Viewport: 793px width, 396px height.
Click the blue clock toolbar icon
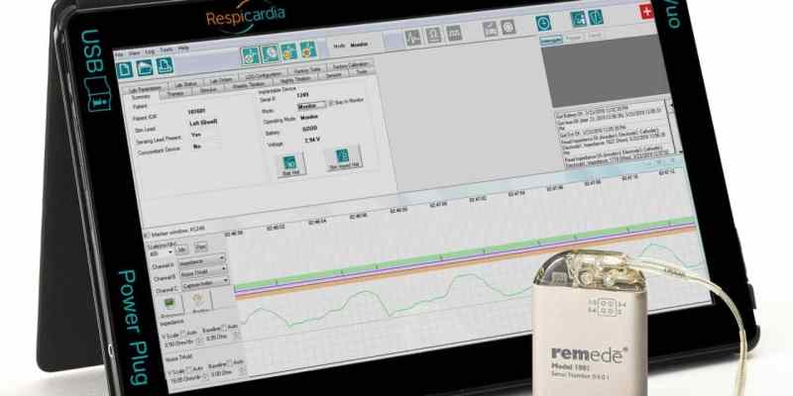point(543,23)
